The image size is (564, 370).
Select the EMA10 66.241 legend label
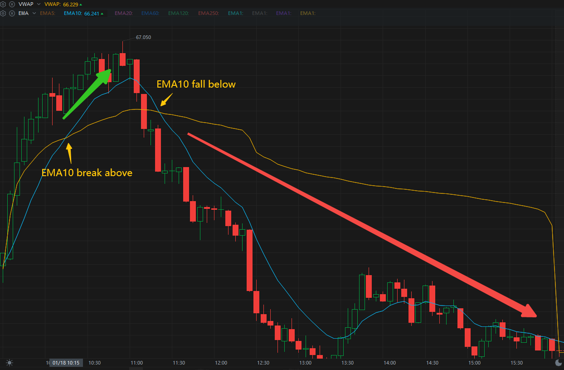83,13
